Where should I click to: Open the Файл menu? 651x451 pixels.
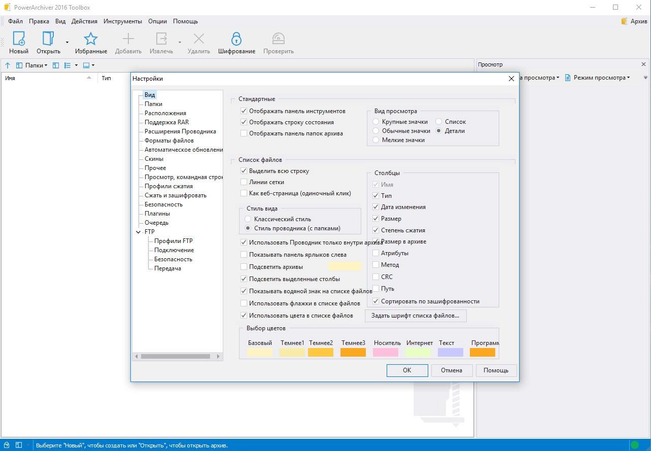click(x=15, y=21)
